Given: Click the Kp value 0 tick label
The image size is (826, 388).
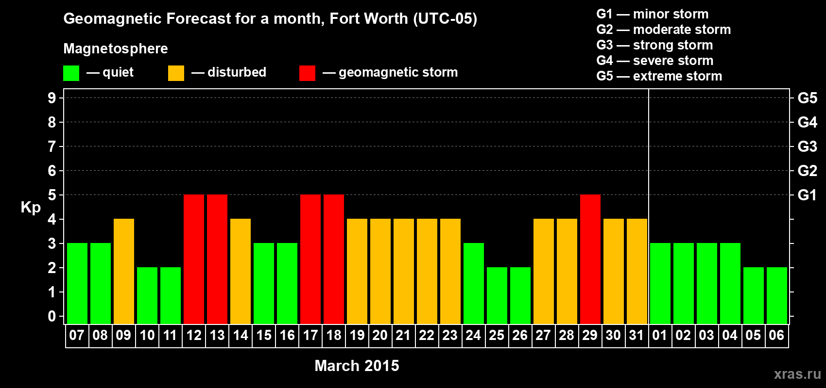Looking at the screenshot, I should tap(52, 316).
